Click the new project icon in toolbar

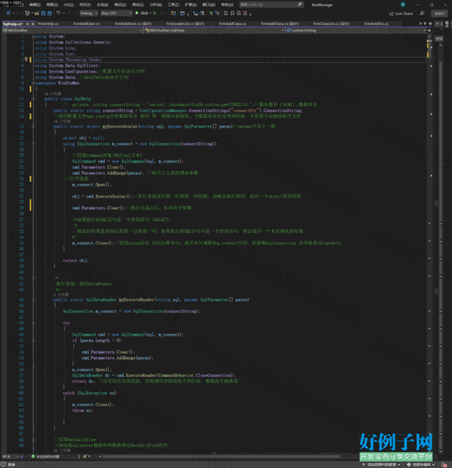27,13
